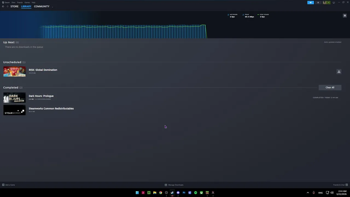Click the RISK game thumbnail
Viewport: 350px width, 197px height.
[14, 72]
